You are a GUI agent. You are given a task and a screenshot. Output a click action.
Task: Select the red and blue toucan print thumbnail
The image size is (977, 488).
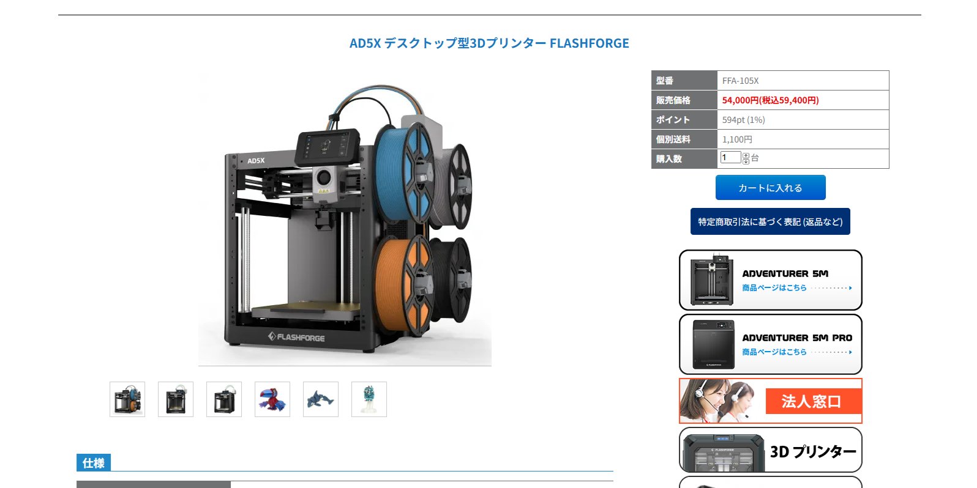pos(272,399)
